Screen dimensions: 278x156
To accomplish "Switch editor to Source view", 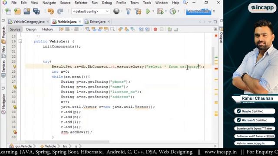I will [15, 29].
